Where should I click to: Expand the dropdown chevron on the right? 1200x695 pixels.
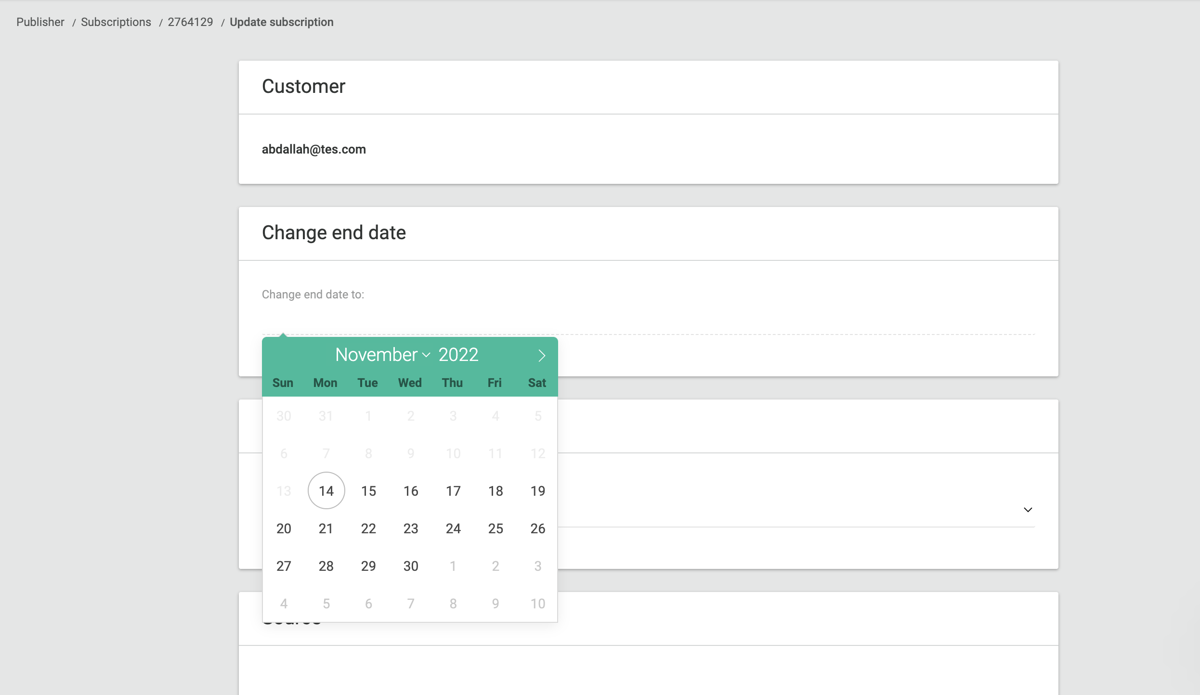pyautogui.click(x=1028, y=510)
